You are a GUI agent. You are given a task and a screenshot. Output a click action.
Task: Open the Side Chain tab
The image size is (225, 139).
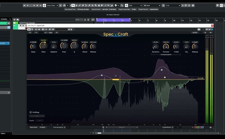pos(34,127)
